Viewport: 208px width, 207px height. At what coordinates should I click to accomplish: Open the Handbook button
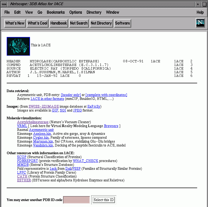59,23
